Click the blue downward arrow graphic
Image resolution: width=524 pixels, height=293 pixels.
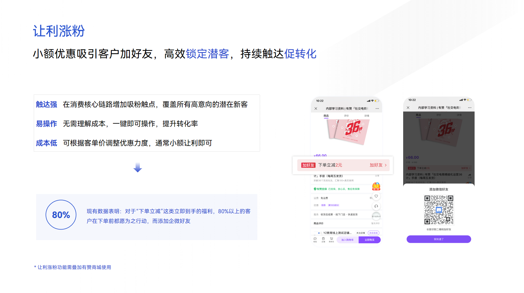pyautogui.click(x=138, y=168)
